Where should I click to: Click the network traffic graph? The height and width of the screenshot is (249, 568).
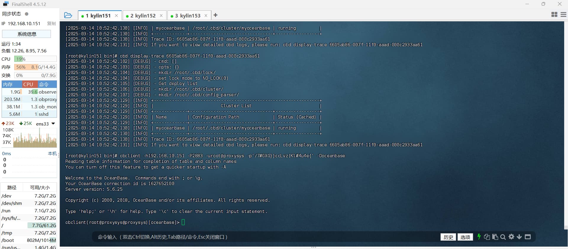pyautogui.click(x=35, y=138)
